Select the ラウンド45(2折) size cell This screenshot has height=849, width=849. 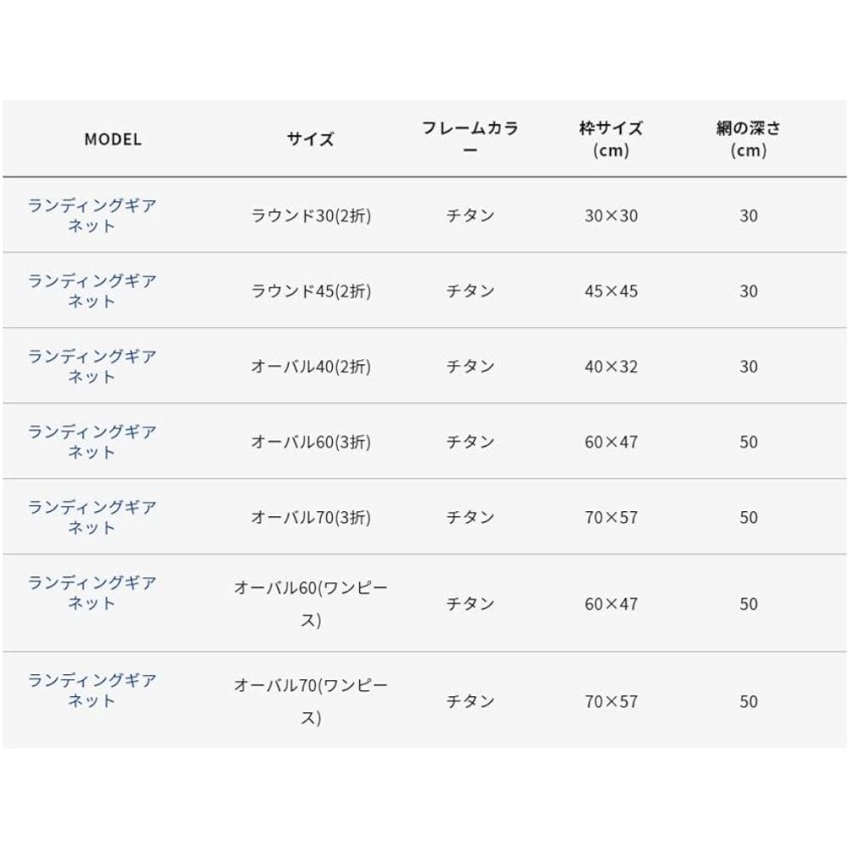coord(311,290)
